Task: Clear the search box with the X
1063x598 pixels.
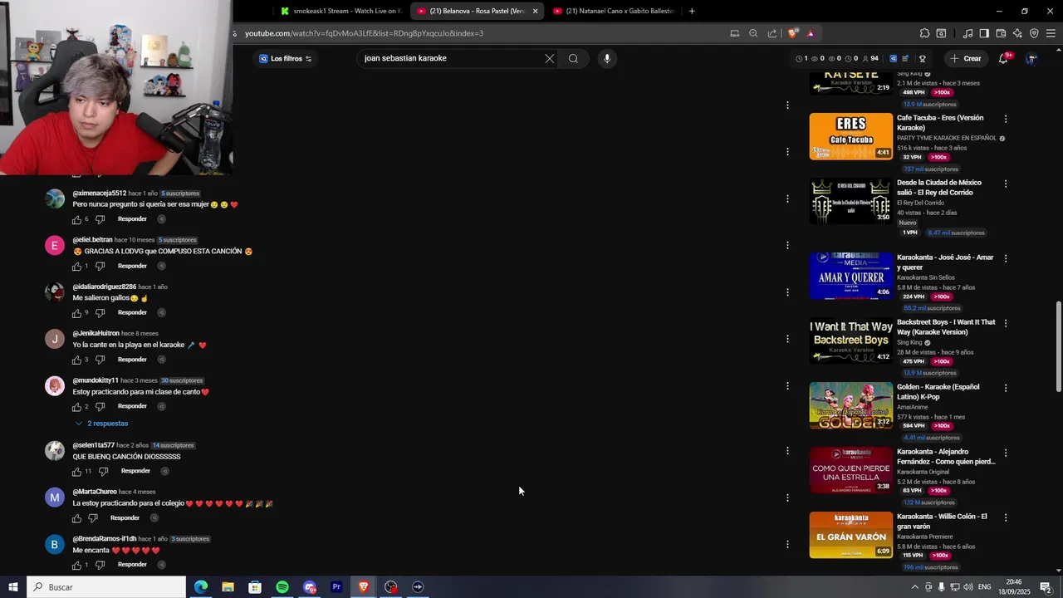Action: 549,58
